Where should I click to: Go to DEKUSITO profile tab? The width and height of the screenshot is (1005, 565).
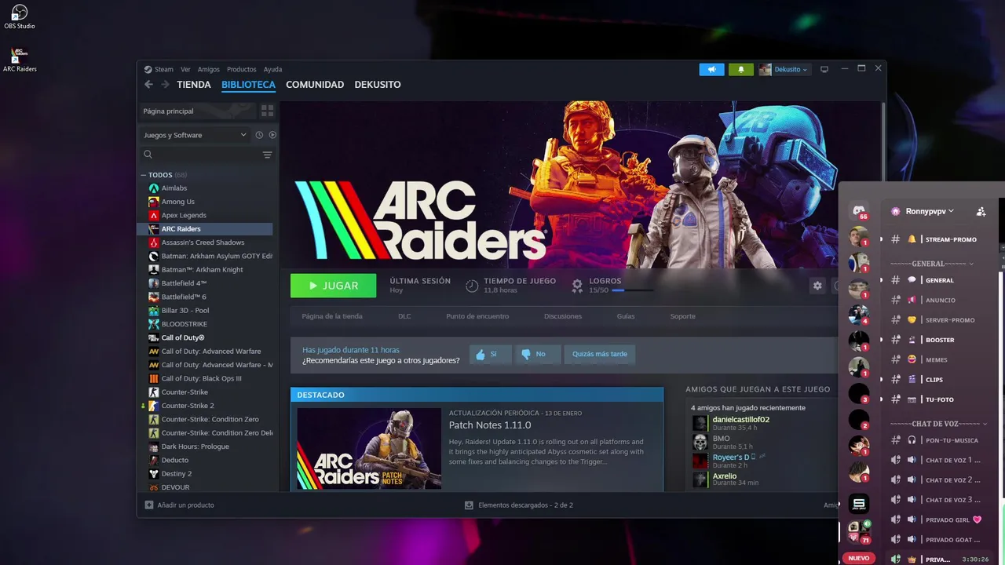(x=378, y=85)
